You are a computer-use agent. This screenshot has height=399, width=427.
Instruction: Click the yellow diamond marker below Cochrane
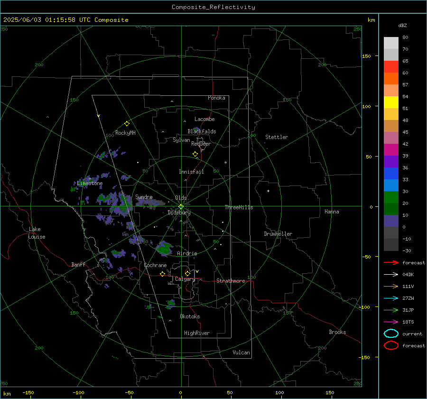tap(162, 274)
